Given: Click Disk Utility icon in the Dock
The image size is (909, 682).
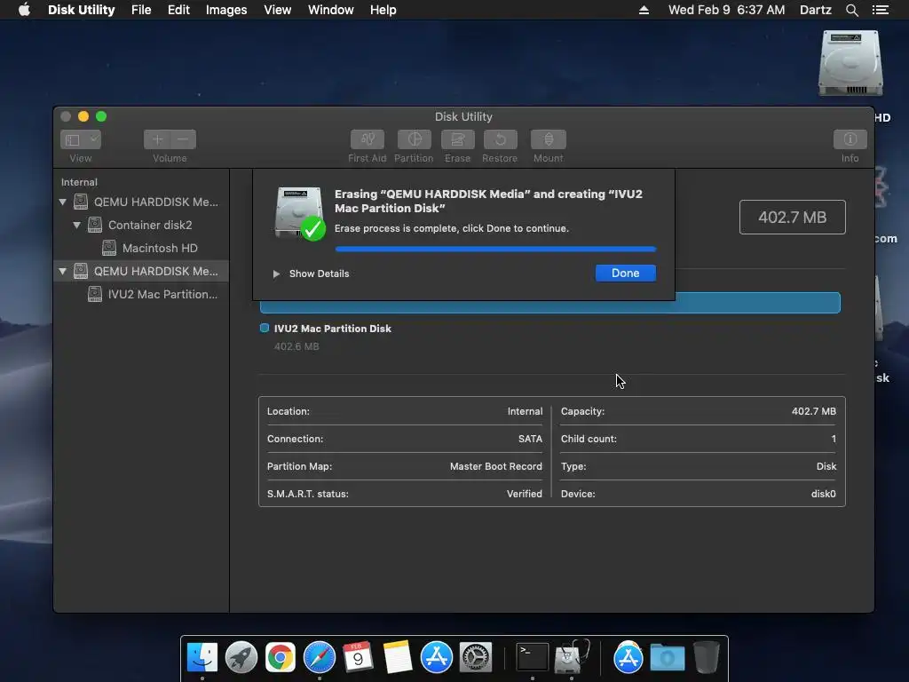Looking at the screenshot, I should coord(572,657).
